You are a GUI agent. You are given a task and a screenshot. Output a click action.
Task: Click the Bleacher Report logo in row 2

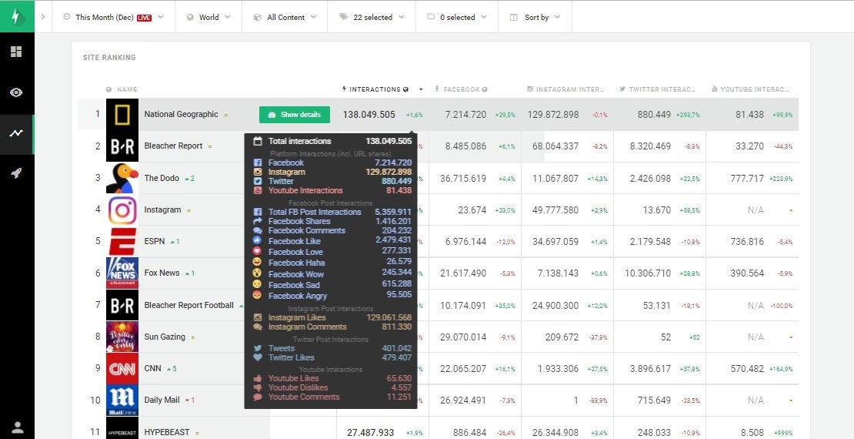tap(122, 146)
